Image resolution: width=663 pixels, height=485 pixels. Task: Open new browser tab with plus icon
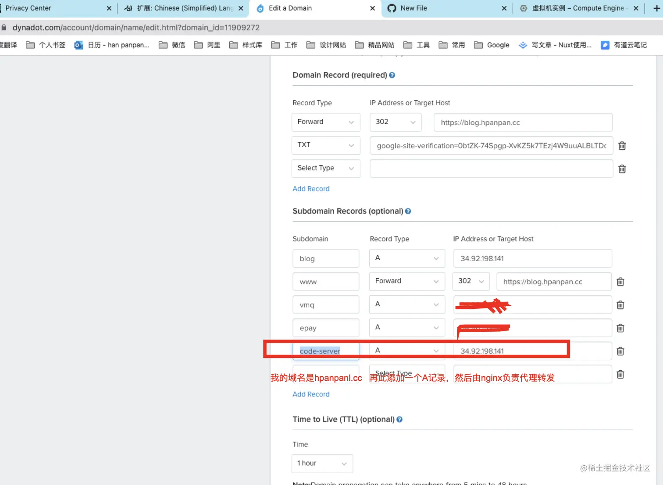[x=657, y=8]
